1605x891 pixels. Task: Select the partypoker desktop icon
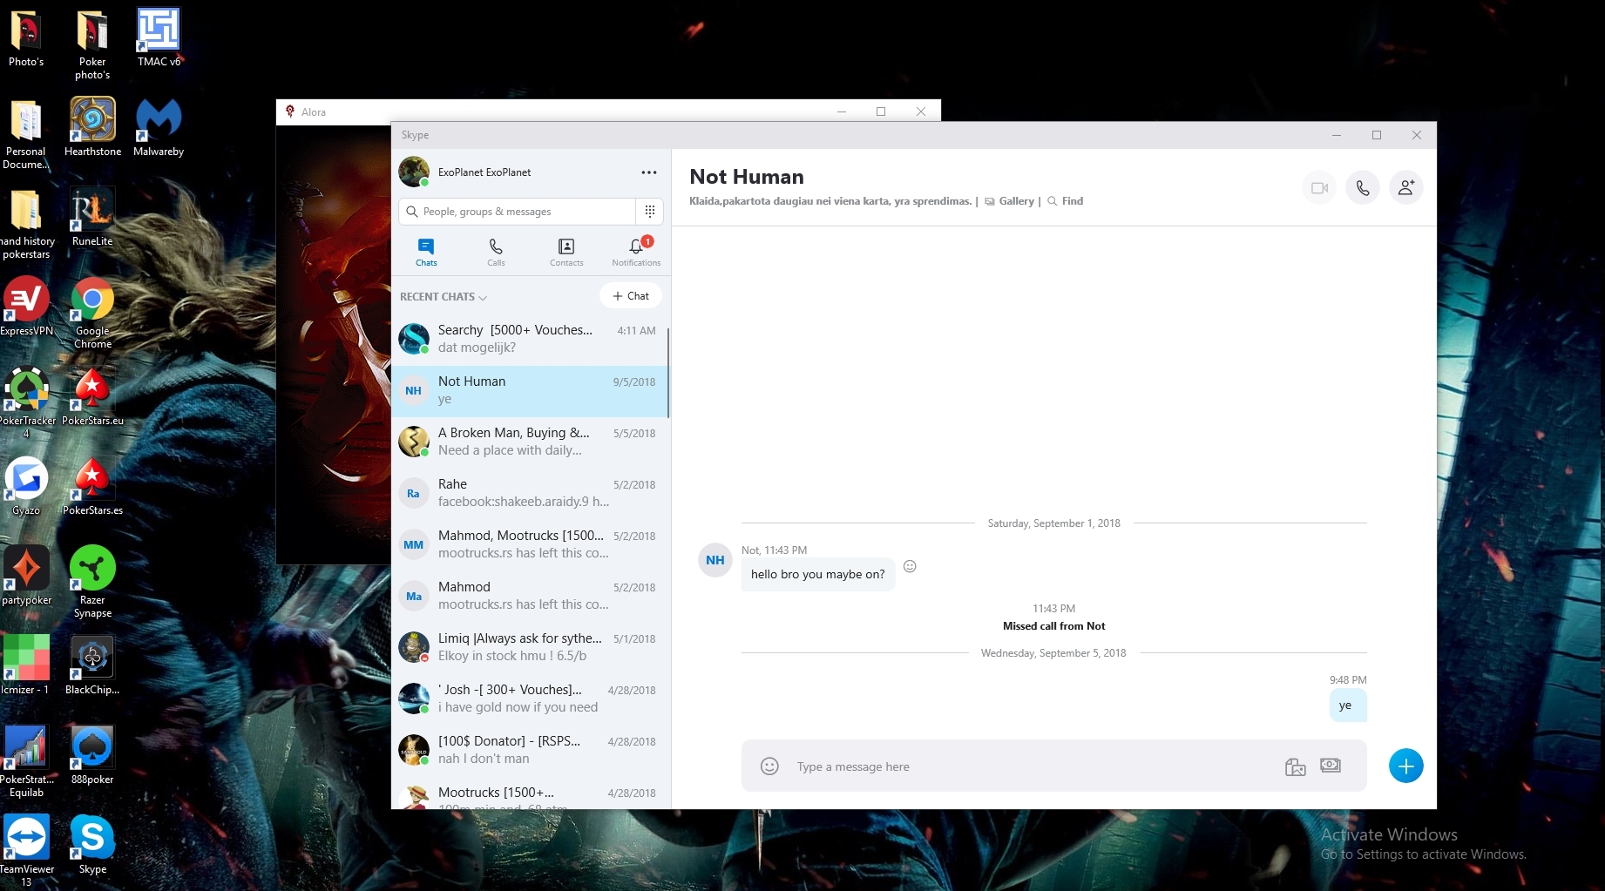tap(26, 576)
